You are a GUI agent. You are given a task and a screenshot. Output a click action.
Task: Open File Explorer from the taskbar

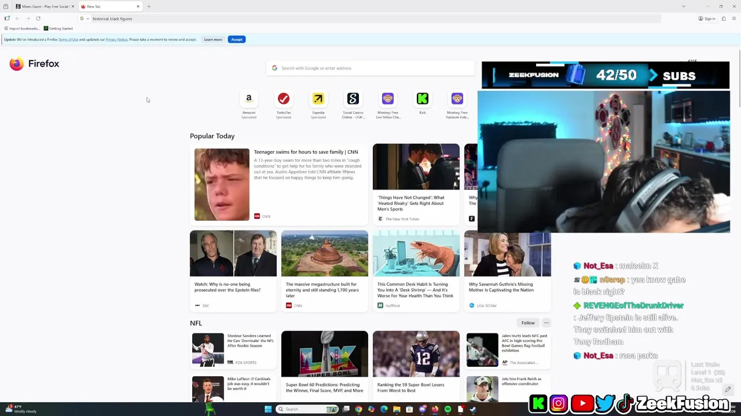click(397, 409)
